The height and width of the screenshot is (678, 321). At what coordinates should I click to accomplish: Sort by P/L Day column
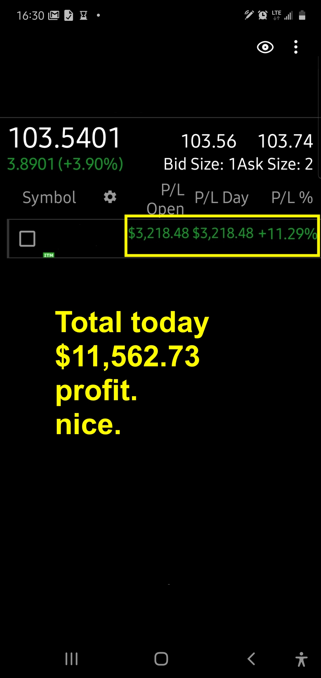(221, 198)
